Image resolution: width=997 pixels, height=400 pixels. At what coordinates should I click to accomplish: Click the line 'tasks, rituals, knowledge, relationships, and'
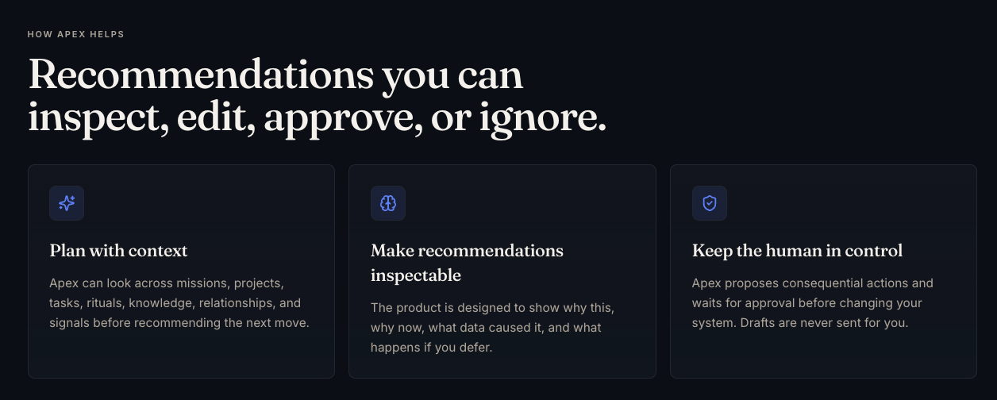175,303
